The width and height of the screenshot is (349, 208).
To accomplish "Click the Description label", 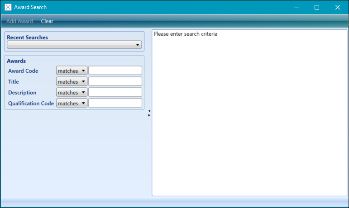I will (x=22, y=93).
